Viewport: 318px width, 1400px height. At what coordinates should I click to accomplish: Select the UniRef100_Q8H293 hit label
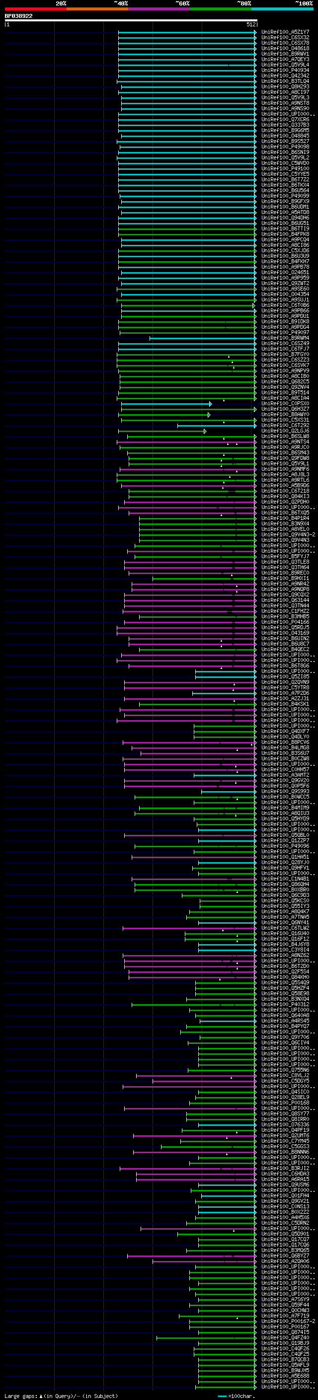coord(285,86)
